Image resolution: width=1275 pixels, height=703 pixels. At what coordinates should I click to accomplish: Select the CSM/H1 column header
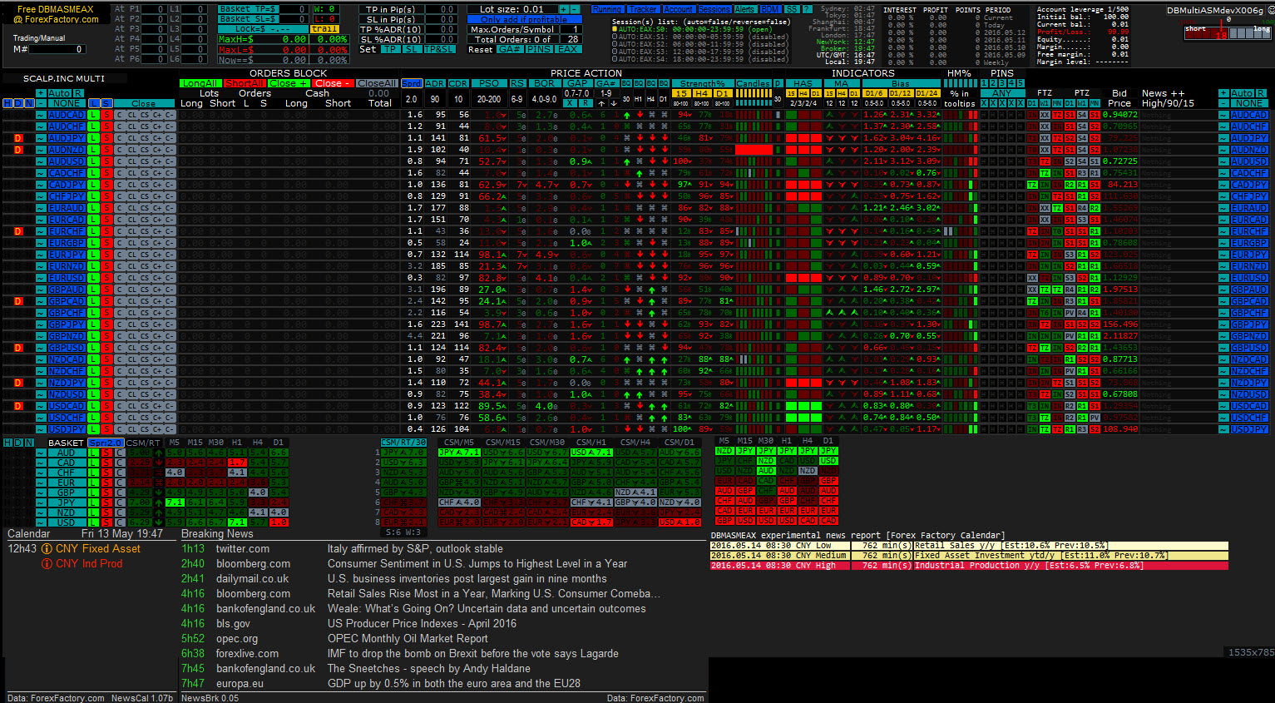[591, 443]
